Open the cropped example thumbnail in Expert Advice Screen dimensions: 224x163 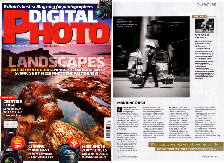click(x=205, y=26)
